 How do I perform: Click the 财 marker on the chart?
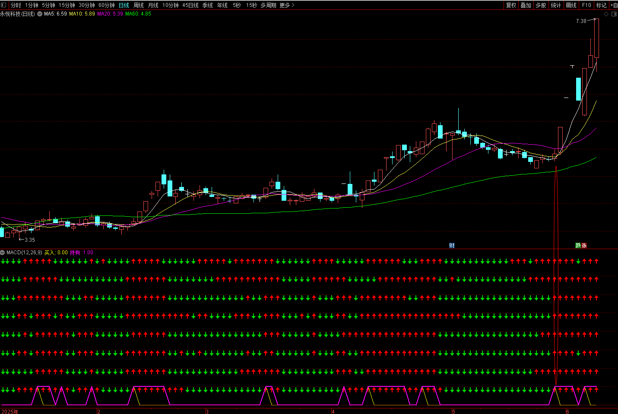point(452,246)
